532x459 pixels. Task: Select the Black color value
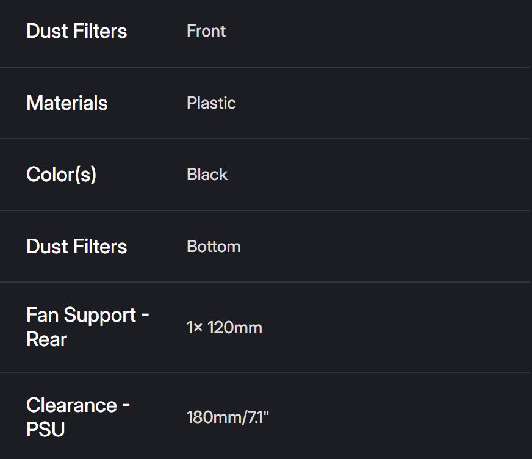(207, 175)
